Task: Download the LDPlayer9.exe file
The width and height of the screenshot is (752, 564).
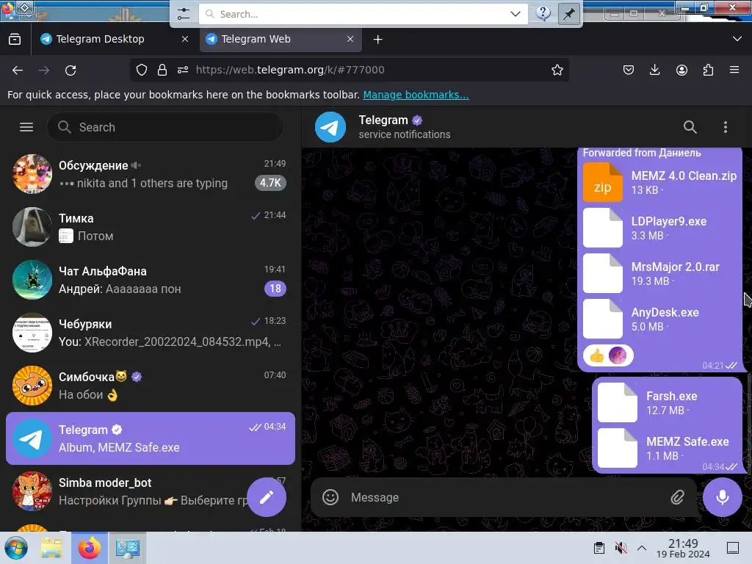Action: pyautogui.click(x=602, y=228)
